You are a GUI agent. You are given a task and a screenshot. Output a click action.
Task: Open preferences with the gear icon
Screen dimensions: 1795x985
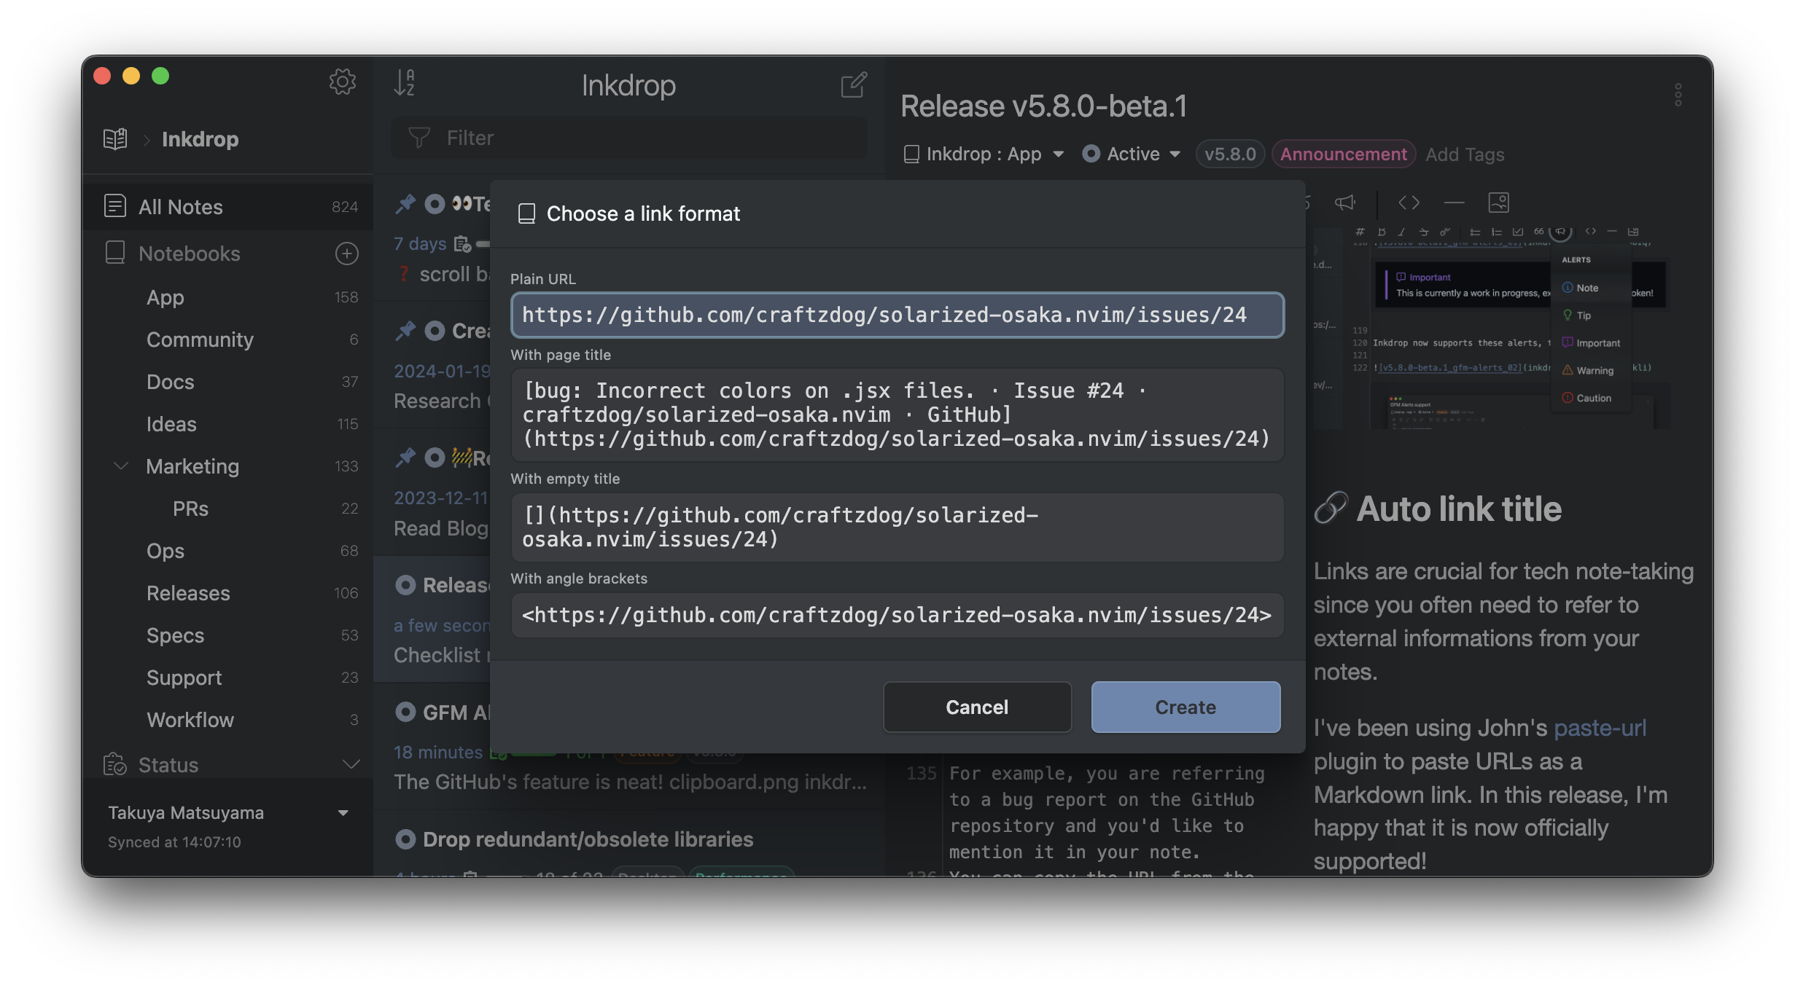click(x=342, y=82)
